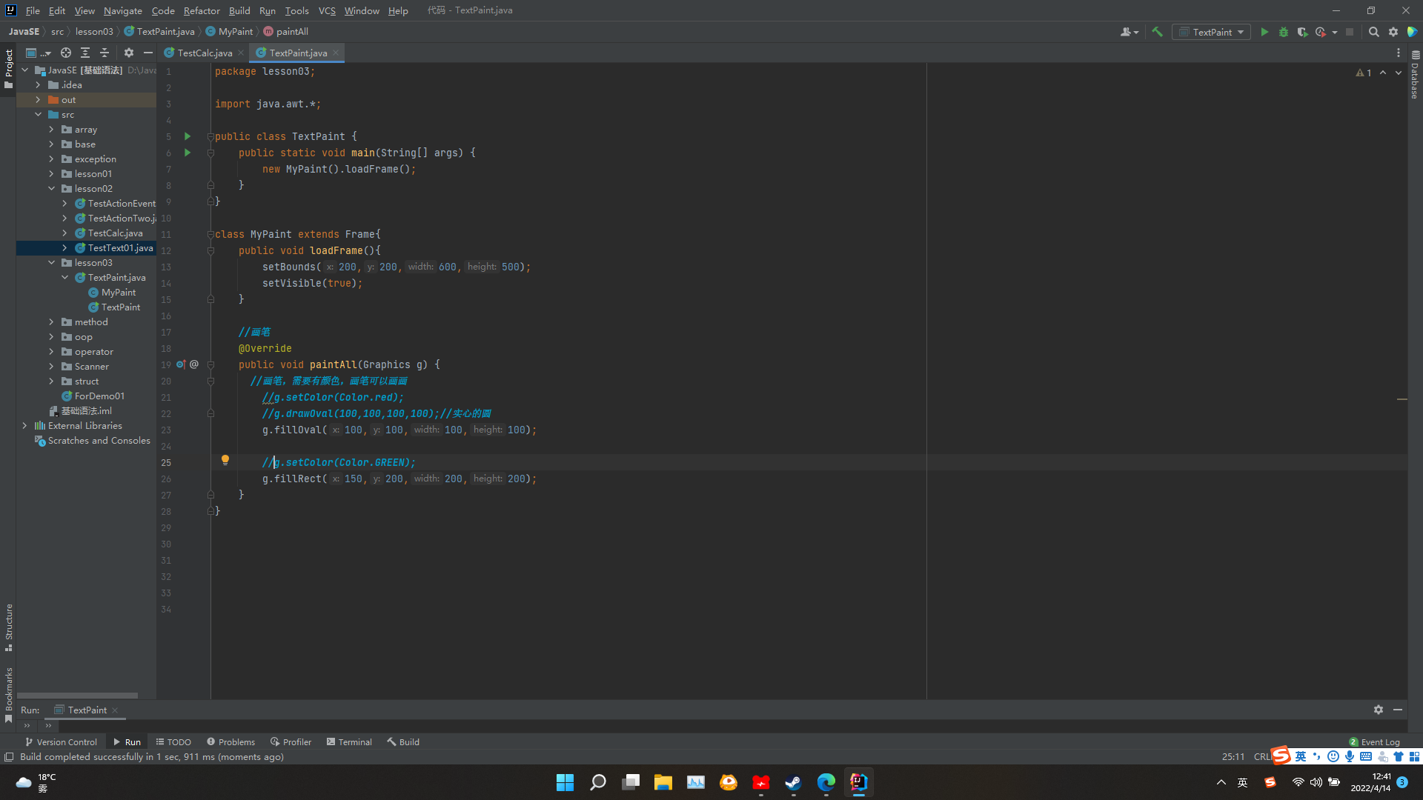1423x800 pixels.
Task: Expand the lesson01 folder
Action: point(51,174)
